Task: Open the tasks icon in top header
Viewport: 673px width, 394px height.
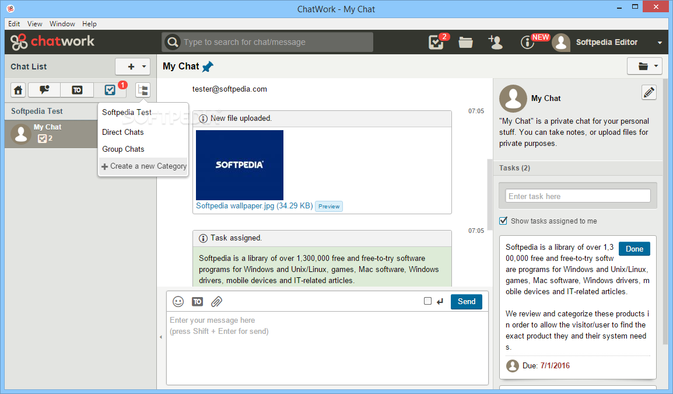Action: [436, 42]
